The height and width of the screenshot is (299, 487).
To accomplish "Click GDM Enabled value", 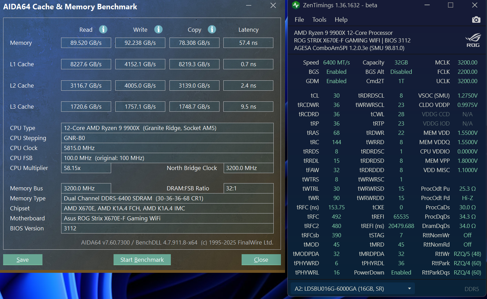I will (x=337, y=81).
